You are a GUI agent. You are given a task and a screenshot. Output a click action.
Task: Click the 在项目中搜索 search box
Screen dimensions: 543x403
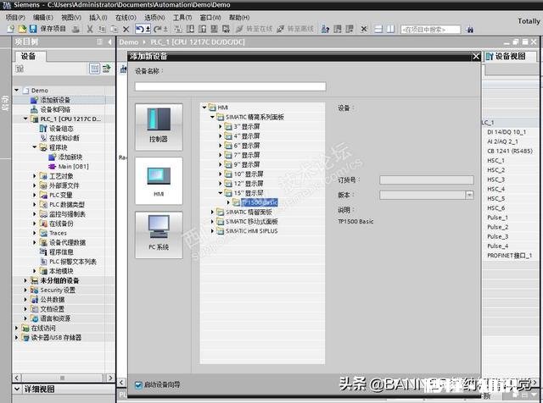click(436, 29)
